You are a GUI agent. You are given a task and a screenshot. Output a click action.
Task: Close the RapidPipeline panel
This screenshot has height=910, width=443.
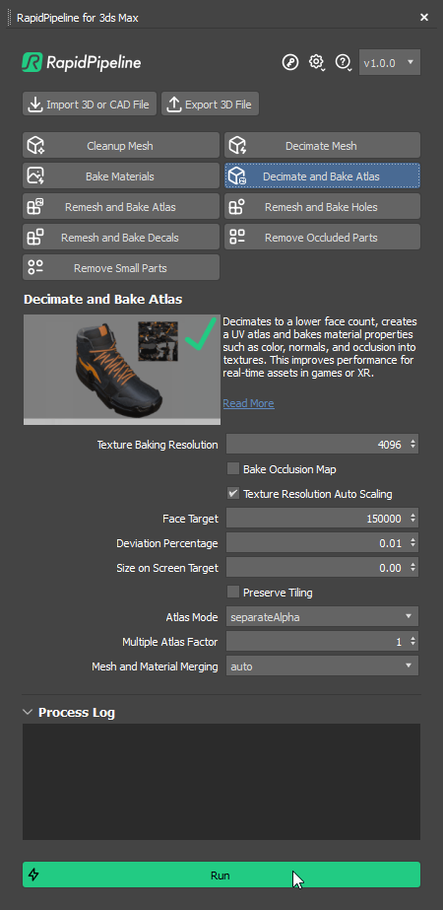coord(424,18)
